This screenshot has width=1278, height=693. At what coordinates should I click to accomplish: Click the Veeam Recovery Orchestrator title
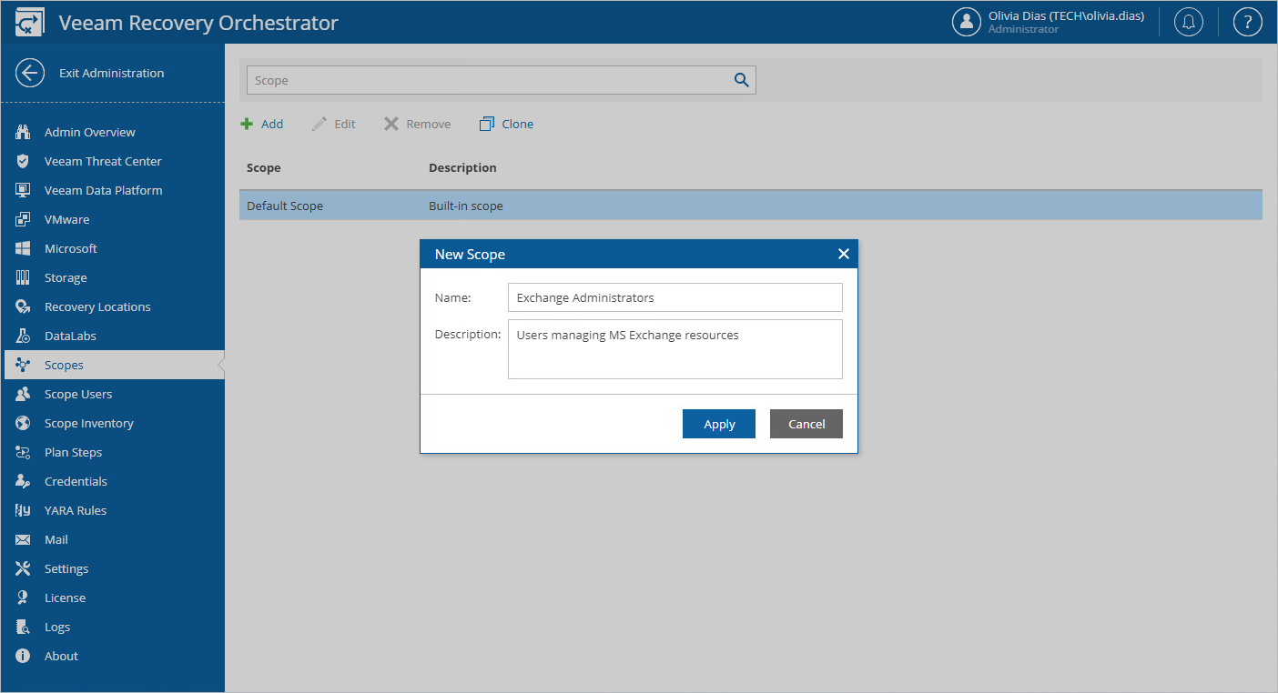click(198, 23)
